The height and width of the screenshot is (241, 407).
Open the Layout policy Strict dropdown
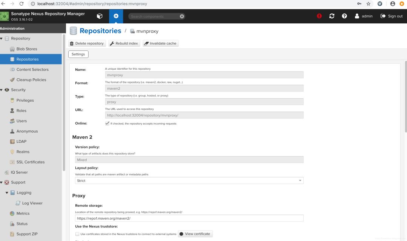click(x=189, y=180)
